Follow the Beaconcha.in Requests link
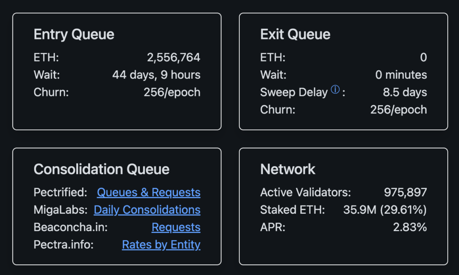Image resolution: width=459 pixels, height=275 pixels. [x=176, y=228]
